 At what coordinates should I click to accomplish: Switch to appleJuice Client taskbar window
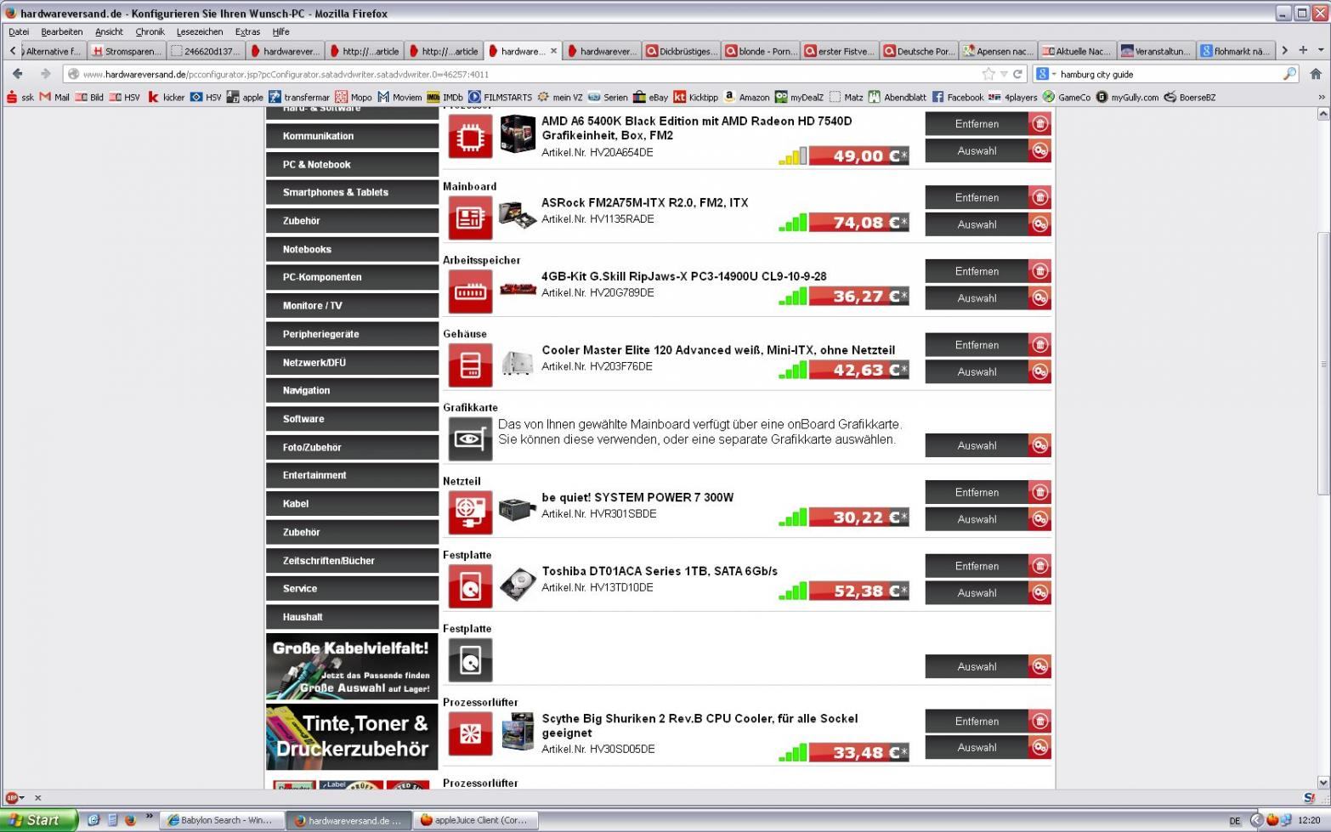(x=475, y=820)
